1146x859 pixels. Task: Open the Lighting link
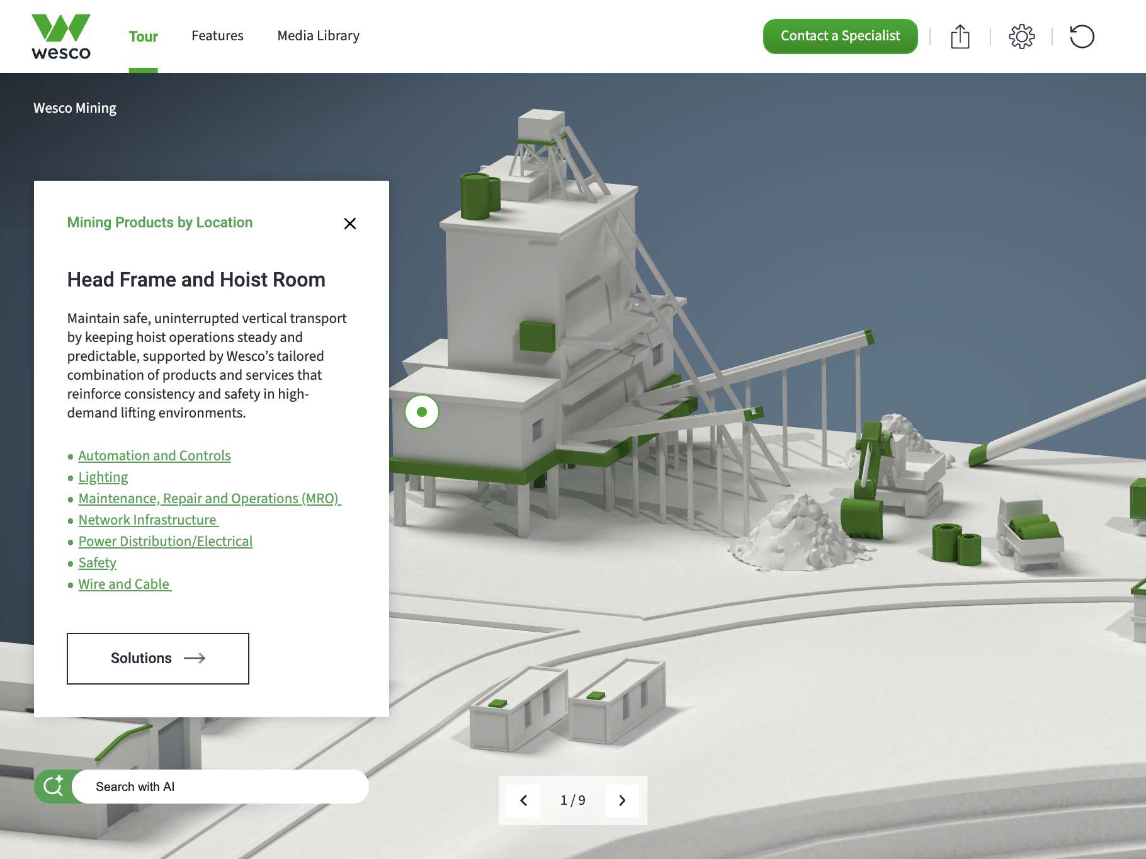[x=103, y=477]
